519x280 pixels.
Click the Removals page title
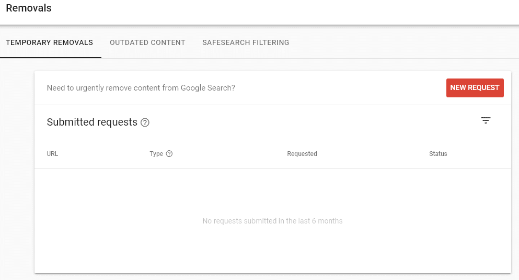coord(29,8)
